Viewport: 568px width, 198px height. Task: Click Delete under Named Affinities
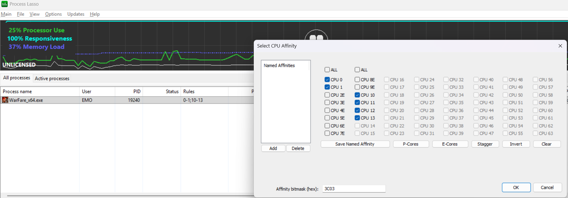click(x=298, y=148)
